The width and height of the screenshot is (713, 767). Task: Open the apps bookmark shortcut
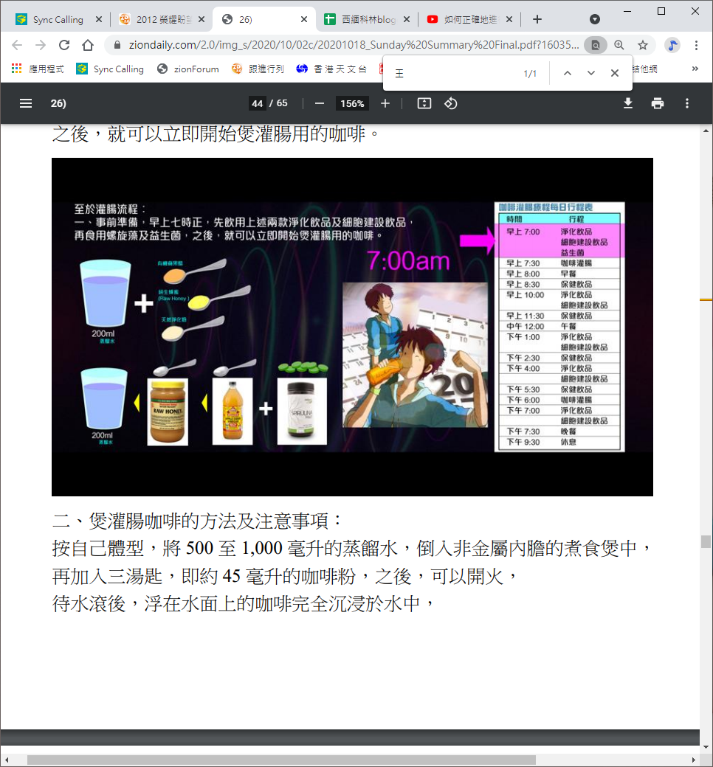[38, 69]
